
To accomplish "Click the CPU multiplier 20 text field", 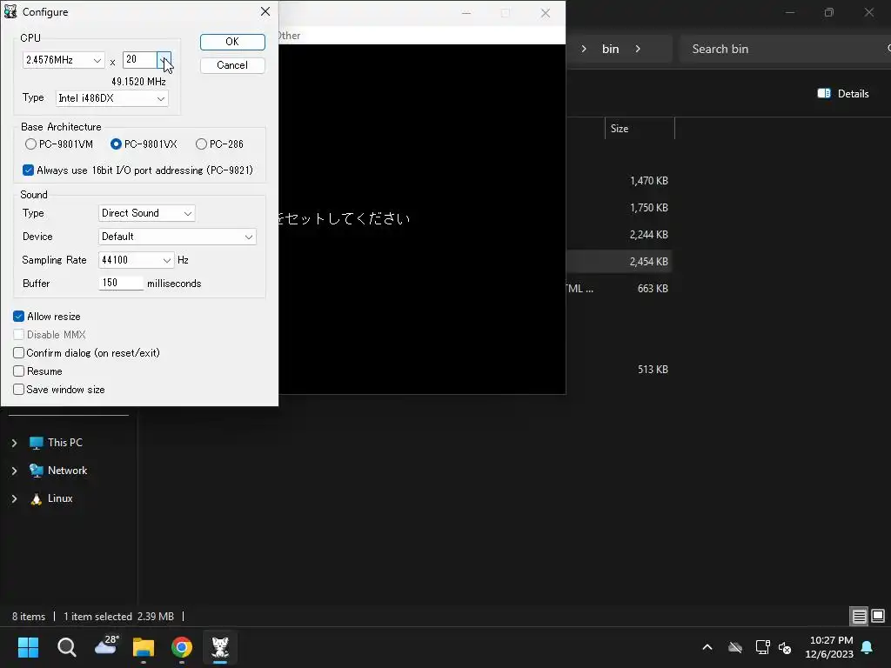I will pyautogui.click(x=140, y=59).
